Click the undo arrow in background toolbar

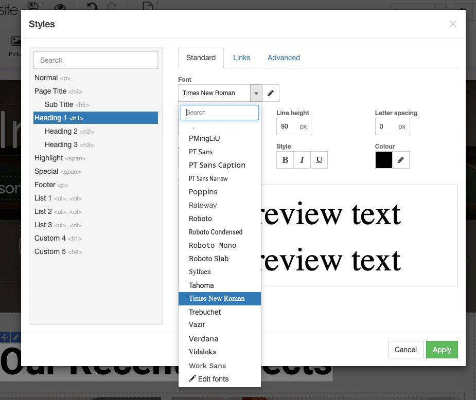tap(92, 6)
